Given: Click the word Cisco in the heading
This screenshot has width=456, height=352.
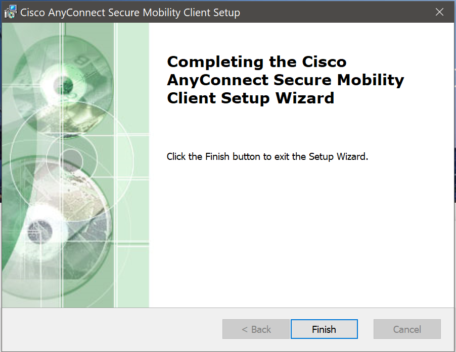Looking at the screenshot, I should (x=324, y=62).
